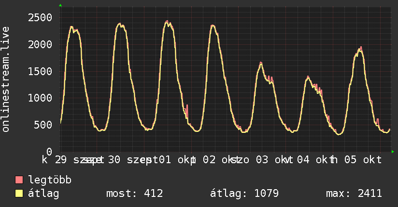This screenshot has height=207, width=398.
Task: Click the átlag: 1079 statistic
Action: coord(244,194)
